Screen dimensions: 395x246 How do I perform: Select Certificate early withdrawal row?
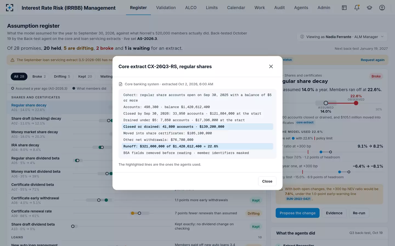pos(136,200)
